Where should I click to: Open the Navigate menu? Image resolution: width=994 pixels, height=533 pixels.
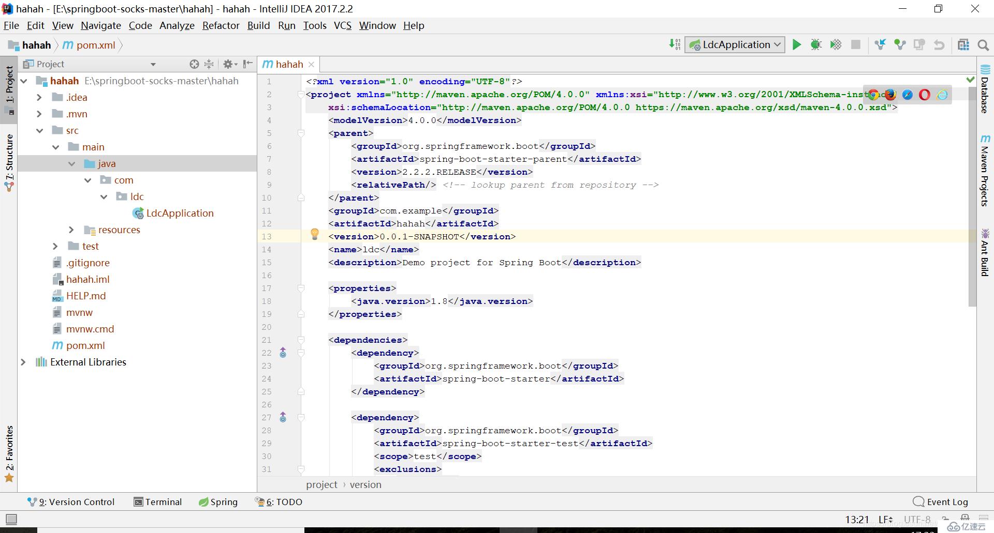click(x=101, y=25)
